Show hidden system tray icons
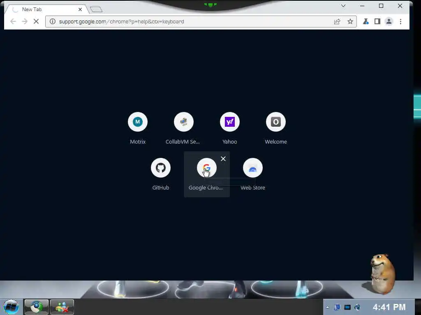The image size is (421, 315). click(x=327, y=307)
